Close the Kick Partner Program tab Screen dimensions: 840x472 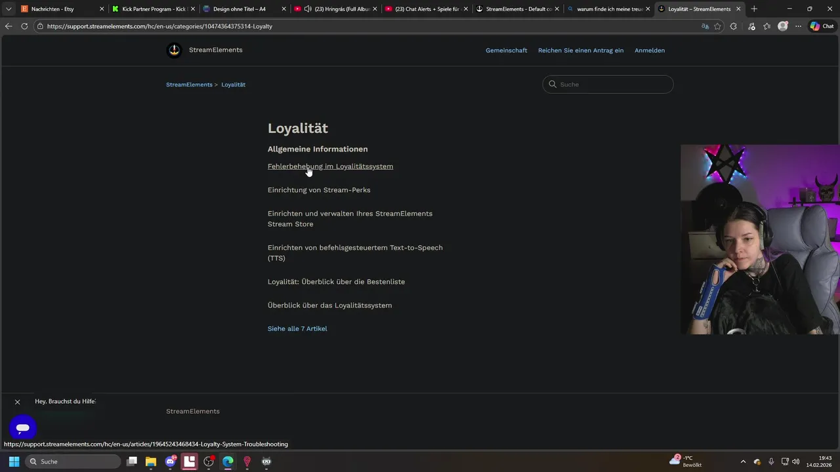pyautogui.click(x=193, y=9)
